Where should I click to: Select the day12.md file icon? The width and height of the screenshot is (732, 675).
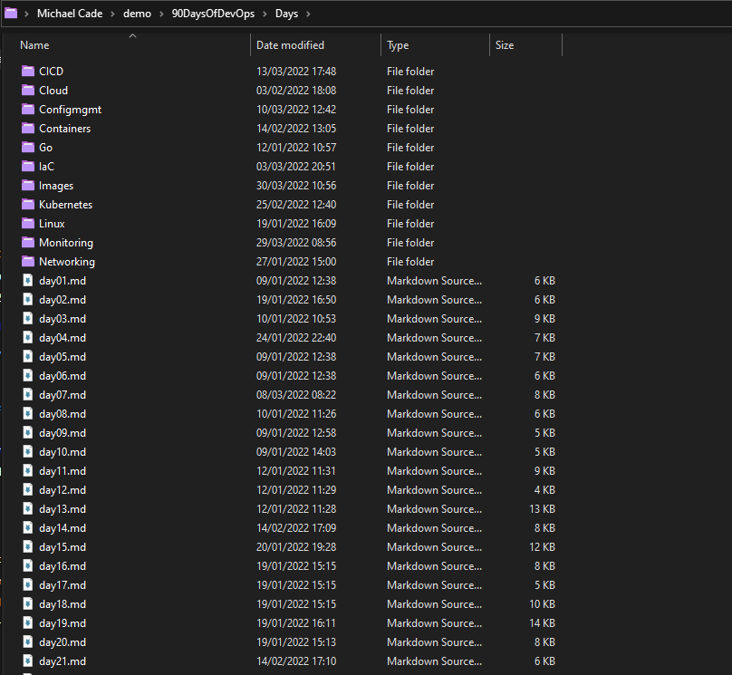click(x=28, y=490)
